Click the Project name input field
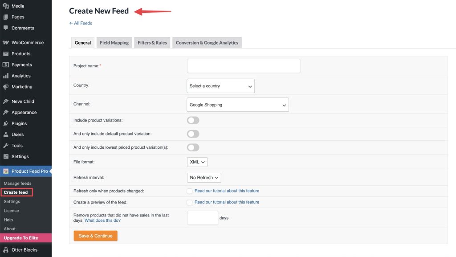 click(x=244, y=66)
